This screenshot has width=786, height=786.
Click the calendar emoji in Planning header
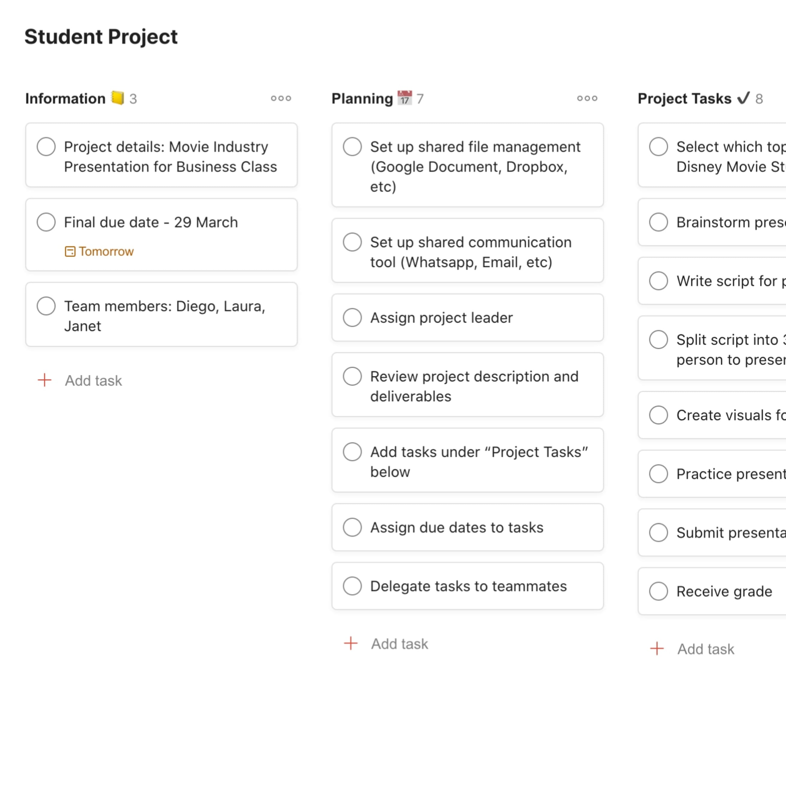coord(405,98)
